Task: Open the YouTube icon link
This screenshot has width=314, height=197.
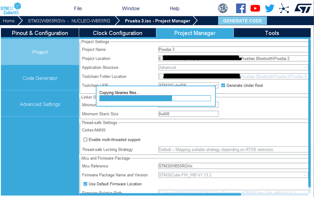Action: click(x=255, y=8)
